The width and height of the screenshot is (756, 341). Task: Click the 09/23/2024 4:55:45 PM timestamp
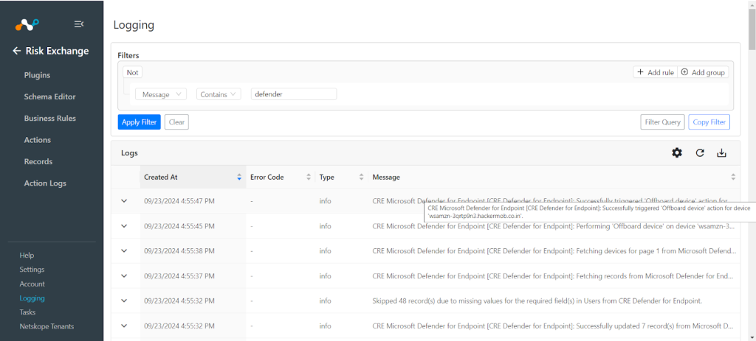click(179, 226)
